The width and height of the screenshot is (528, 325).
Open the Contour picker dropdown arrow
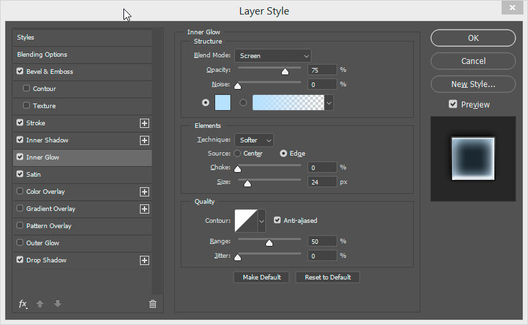click(x=261, y=221)
